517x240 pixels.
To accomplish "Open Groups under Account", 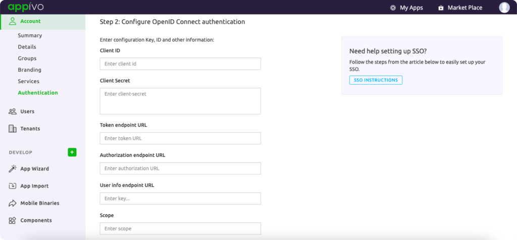I will click(x=27, y=58).
